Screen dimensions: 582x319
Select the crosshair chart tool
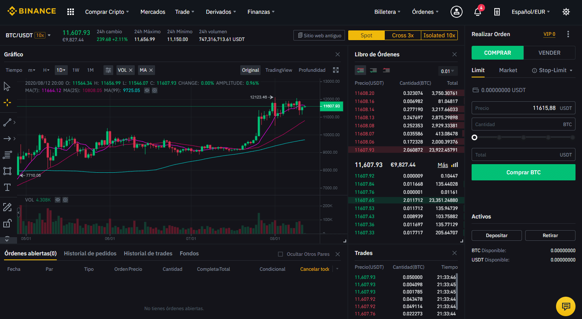coord(7,103)
